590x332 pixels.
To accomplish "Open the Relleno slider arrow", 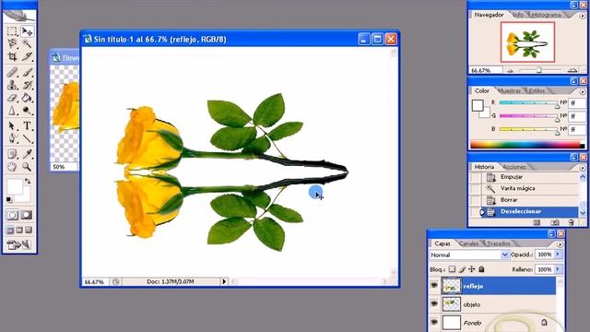I will [558, 269].
